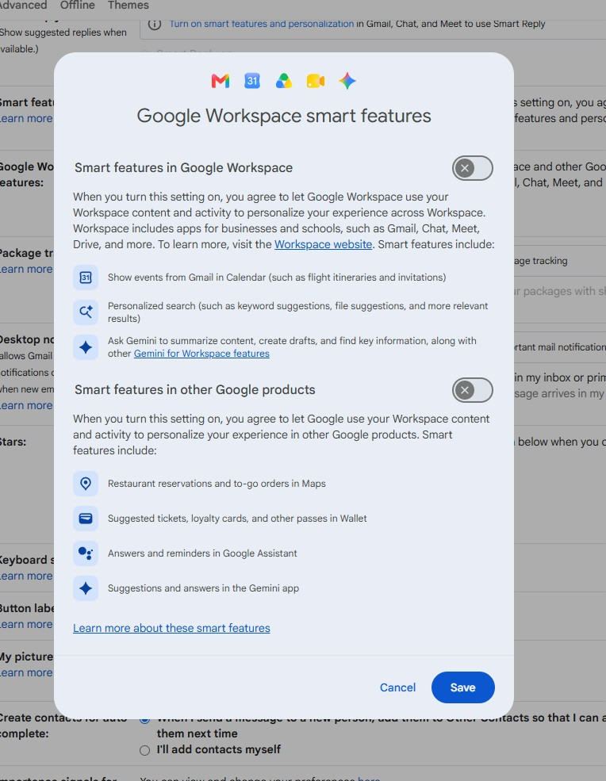
Task: Open the Themes settings tab
Action: 128,6
